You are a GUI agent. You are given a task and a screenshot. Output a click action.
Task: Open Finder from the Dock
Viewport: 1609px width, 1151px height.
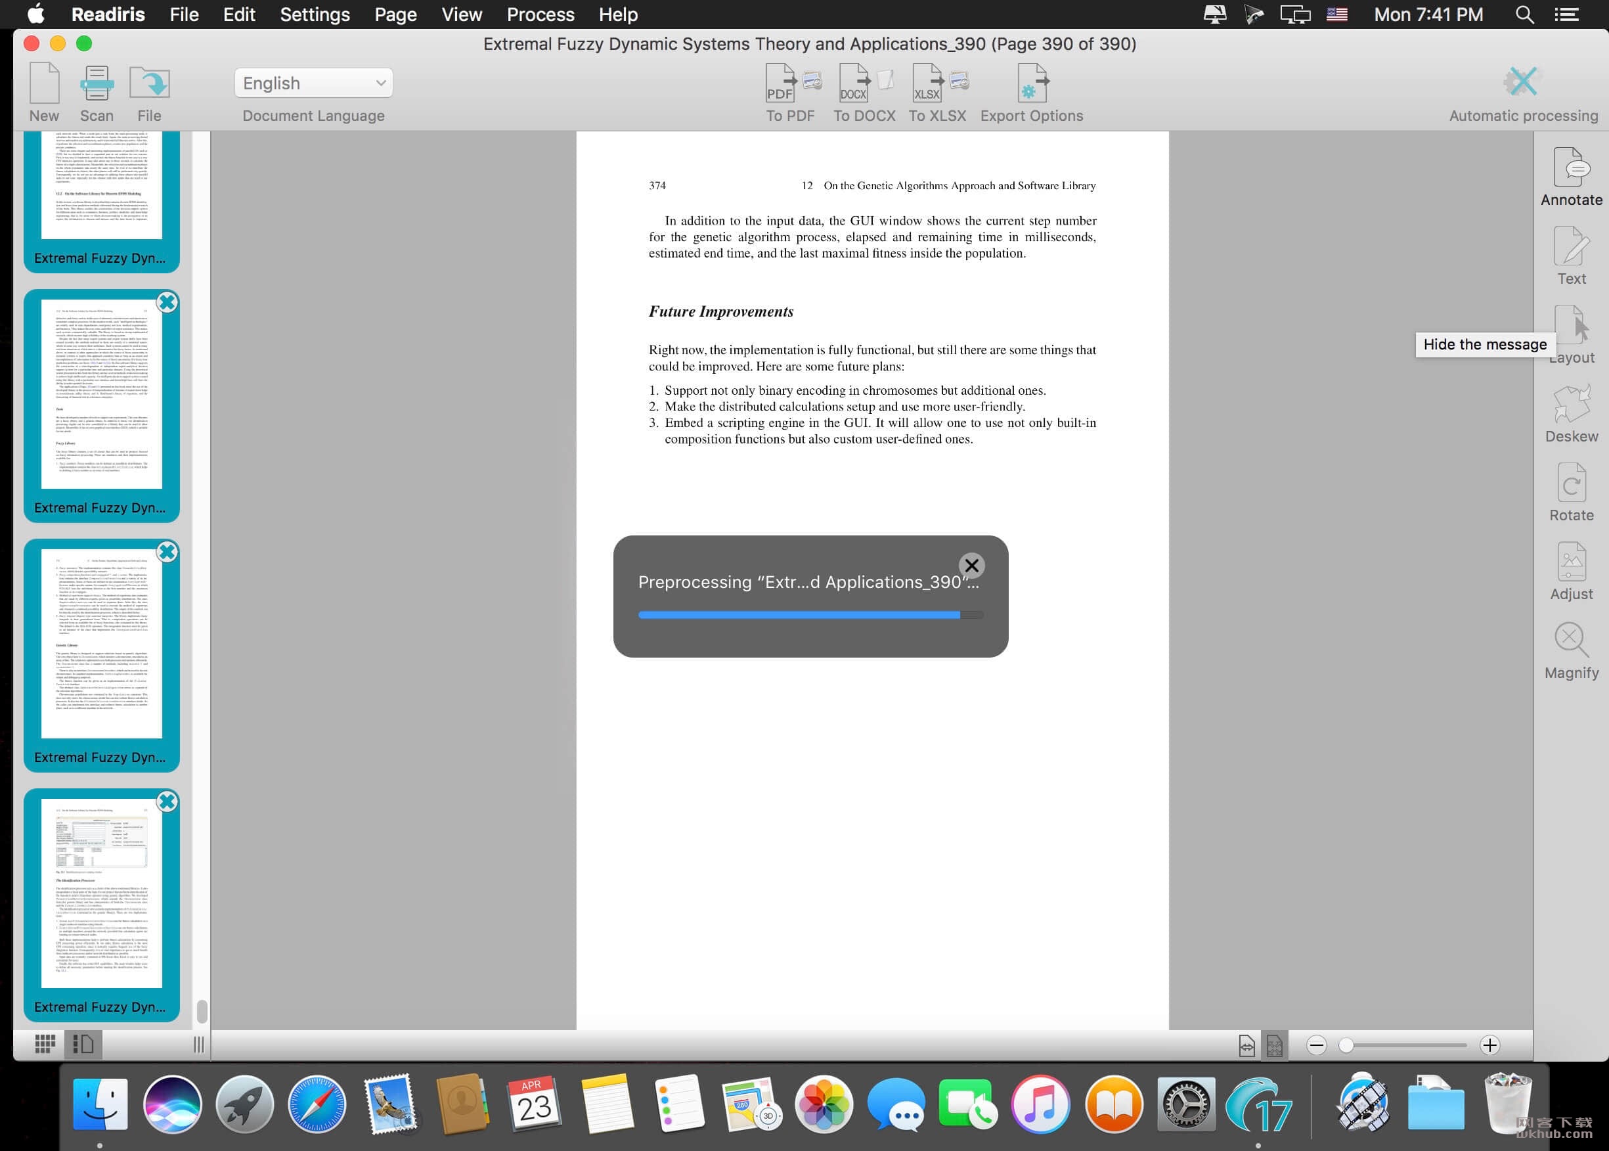pos(100,1104)
